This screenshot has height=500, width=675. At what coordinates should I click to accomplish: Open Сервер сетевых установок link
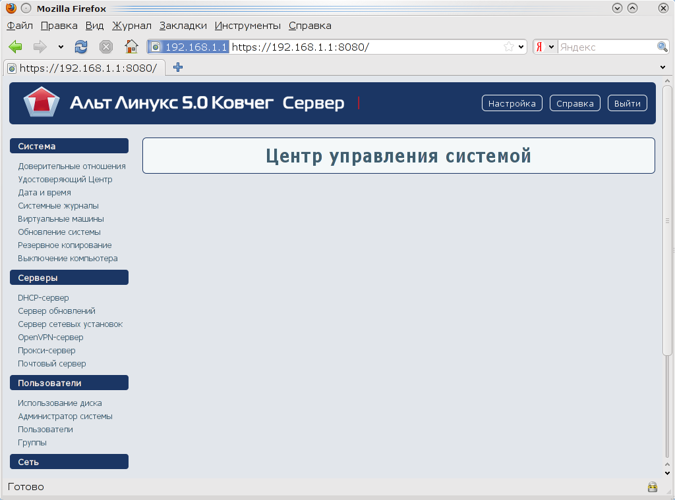pos(70,324)
